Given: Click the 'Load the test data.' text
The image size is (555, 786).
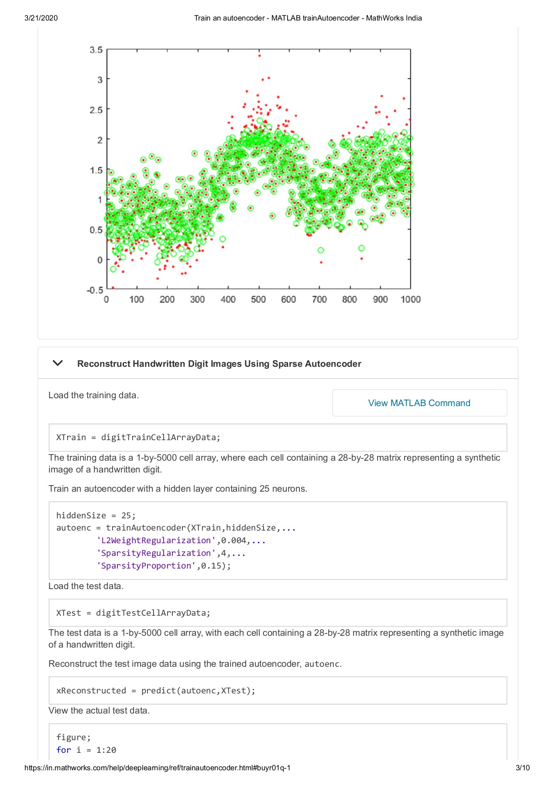Looking at the screenshot, I should pyautogui.click(x=86, y=586).
